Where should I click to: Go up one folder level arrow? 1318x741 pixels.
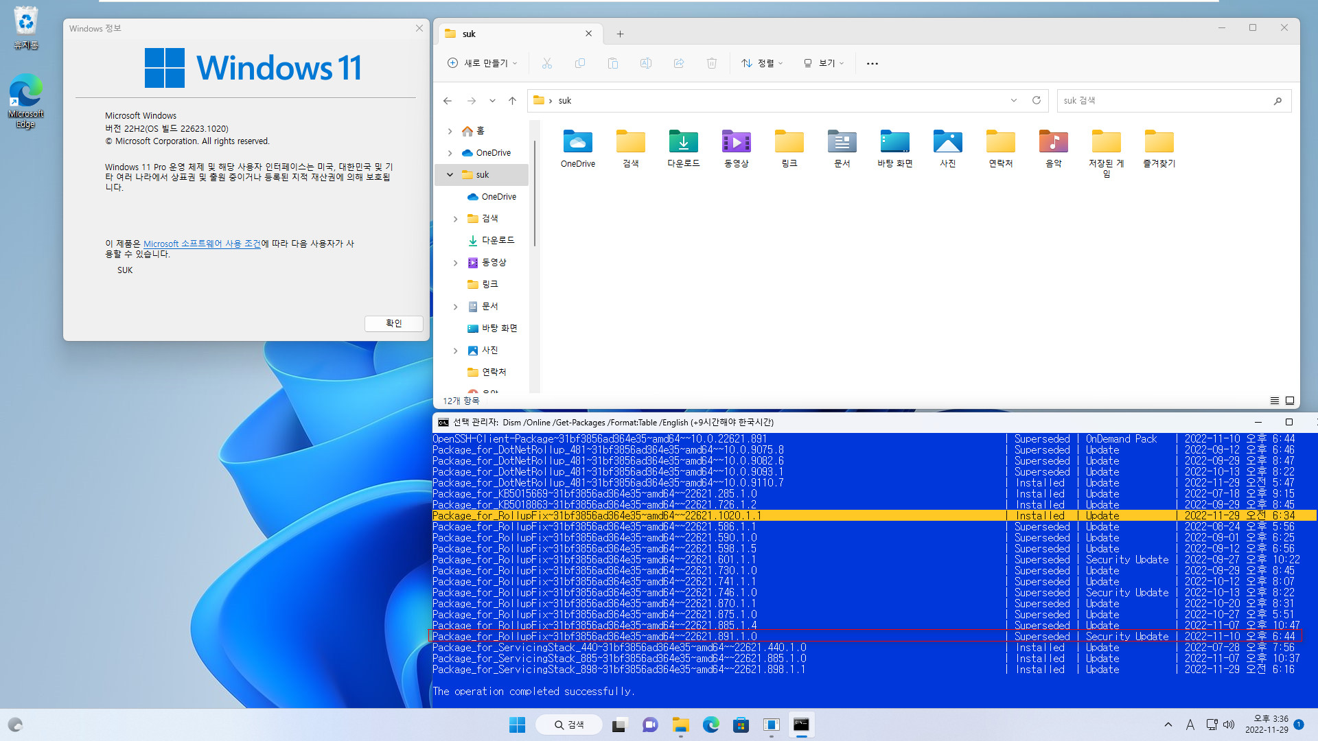click(x=512, y=101)
